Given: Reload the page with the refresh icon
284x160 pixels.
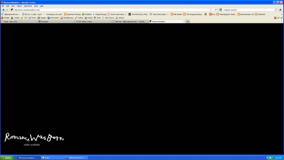Looking at the screenshot, I should (216, 10).
